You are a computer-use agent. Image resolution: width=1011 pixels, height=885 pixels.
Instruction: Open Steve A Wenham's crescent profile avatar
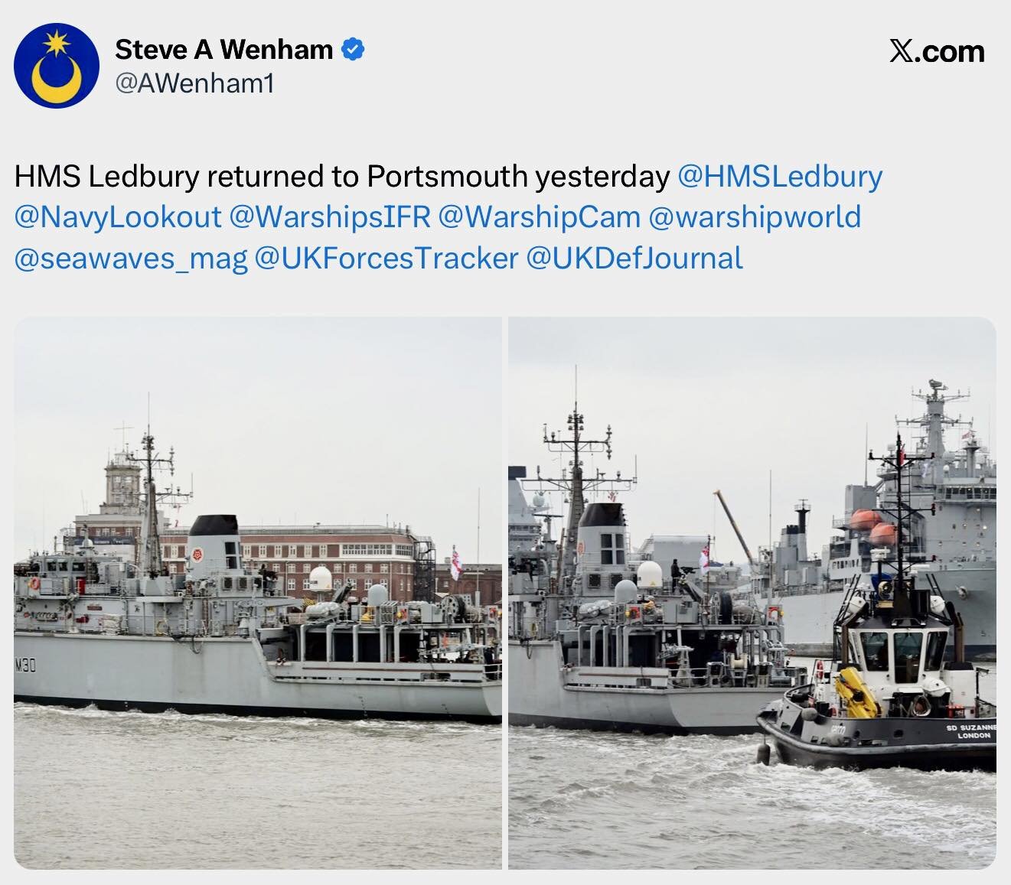point(57,65)
